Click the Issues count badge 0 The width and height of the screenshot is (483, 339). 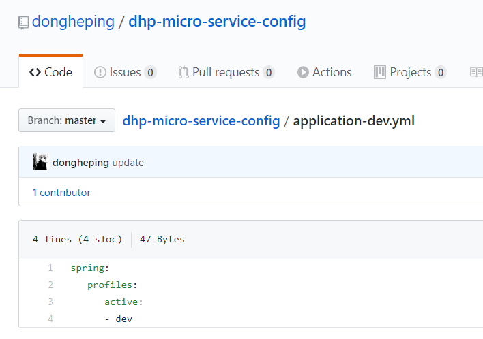tap(150, 73)
